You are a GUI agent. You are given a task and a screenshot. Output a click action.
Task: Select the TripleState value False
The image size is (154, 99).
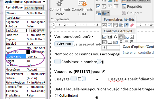click(36, 95)
